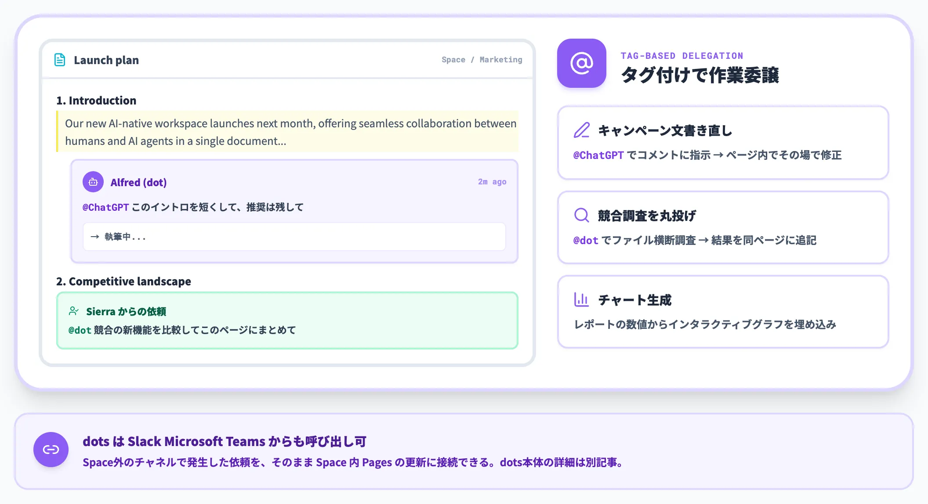
Task: Click the Alfred (dot) author name
Action: 138,182
